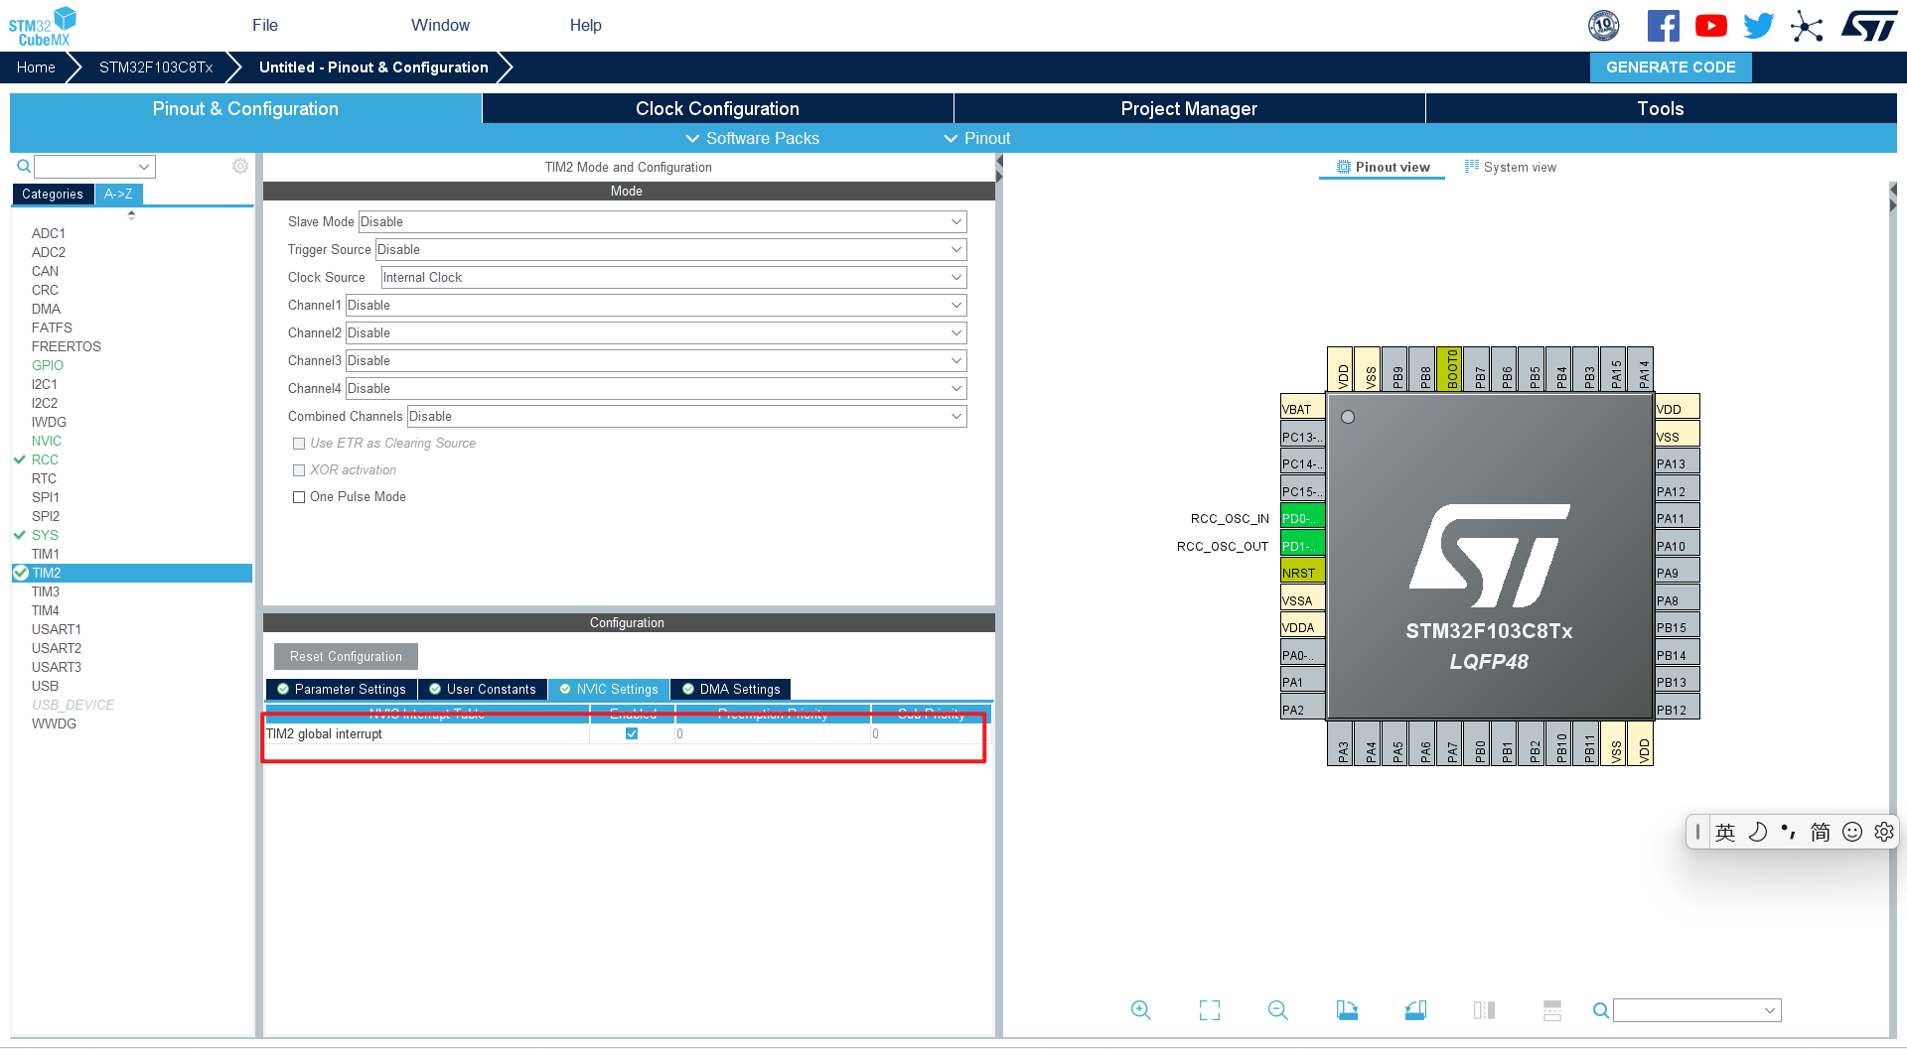Open Channel4 dropdown

[x=656, y=388]
